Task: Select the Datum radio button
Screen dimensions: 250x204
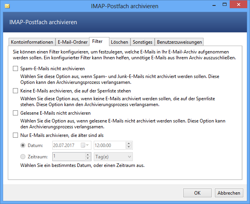Action: (23, 145)
